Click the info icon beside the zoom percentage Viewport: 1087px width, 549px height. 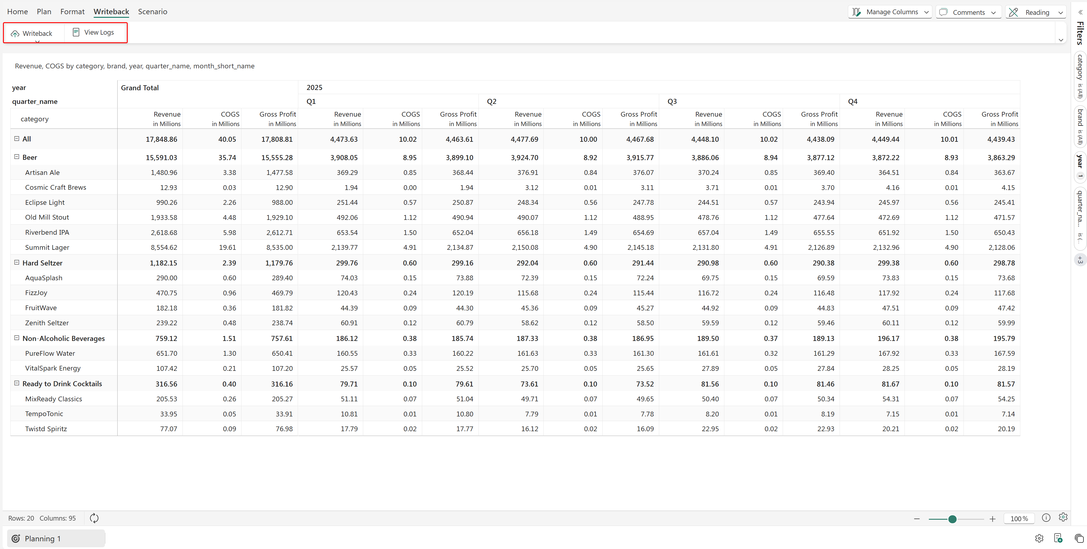click(1046, 518)
